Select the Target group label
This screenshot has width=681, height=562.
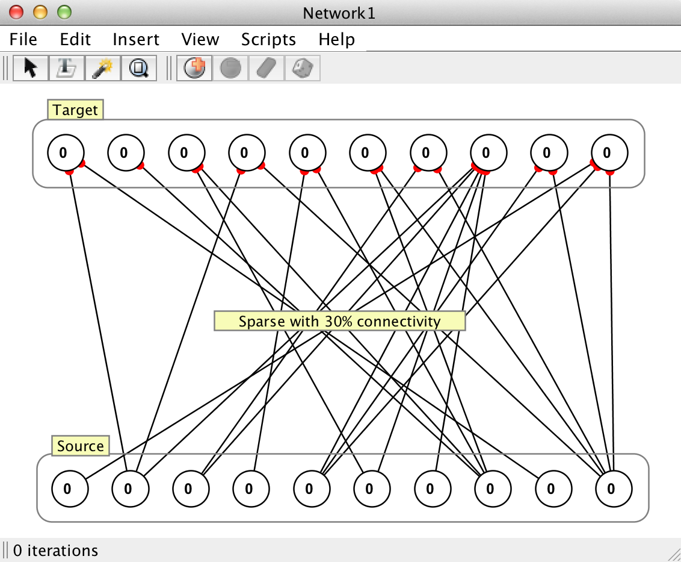75,110
